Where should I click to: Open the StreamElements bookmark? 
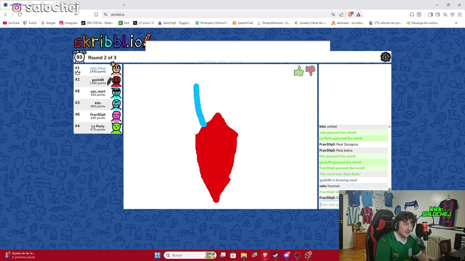(274, 23)
